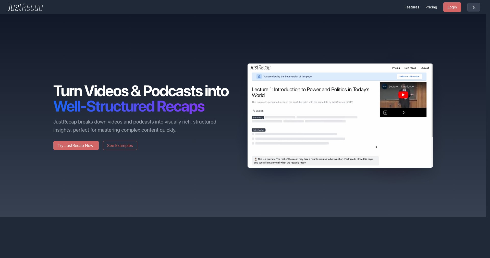
Task: Click the red Login button
Action: click(x=452, y=7)
